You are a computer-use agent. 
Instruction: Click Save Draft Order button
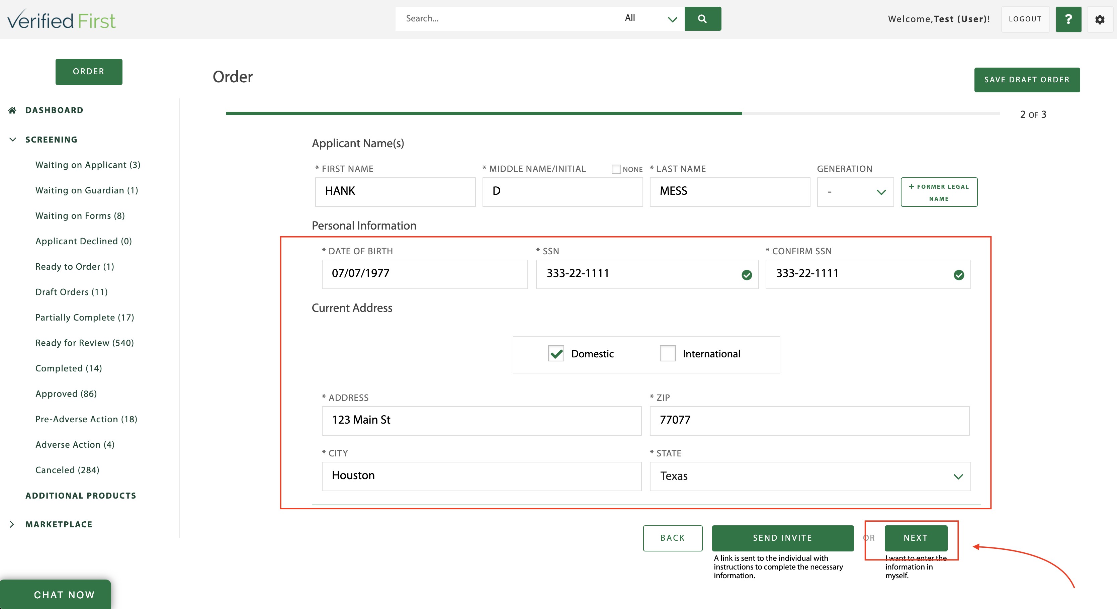tap(1027, 80)
